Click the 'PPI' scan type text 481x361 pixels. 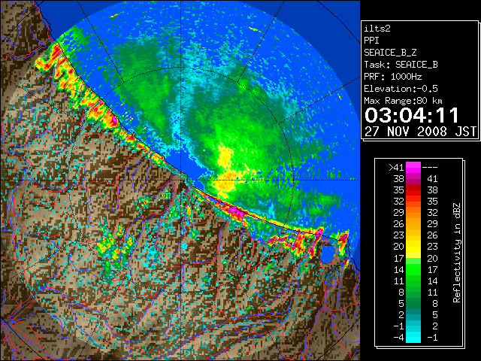[x=371, y=41]
